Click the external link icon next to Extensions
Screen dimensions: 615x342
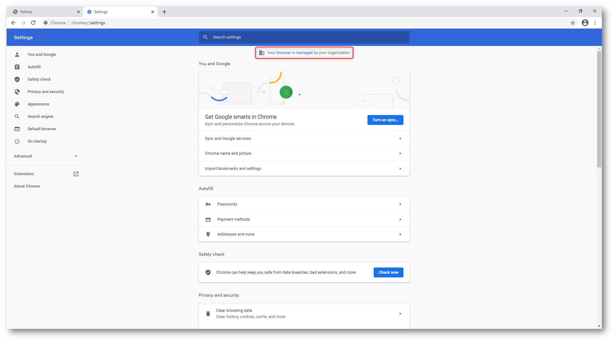(76, 174)
